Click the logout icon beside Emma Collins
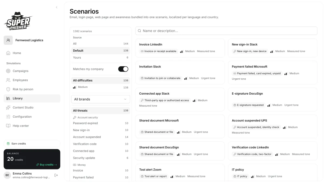 coord(56,175)
